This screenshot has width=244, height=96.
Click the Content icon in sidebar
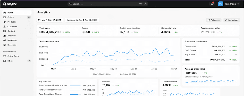click(x=4, y=31)
